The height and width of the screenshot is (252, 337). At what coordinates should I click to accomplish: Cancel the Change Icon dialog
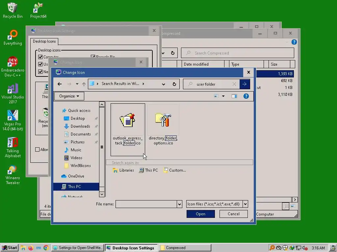233,214
